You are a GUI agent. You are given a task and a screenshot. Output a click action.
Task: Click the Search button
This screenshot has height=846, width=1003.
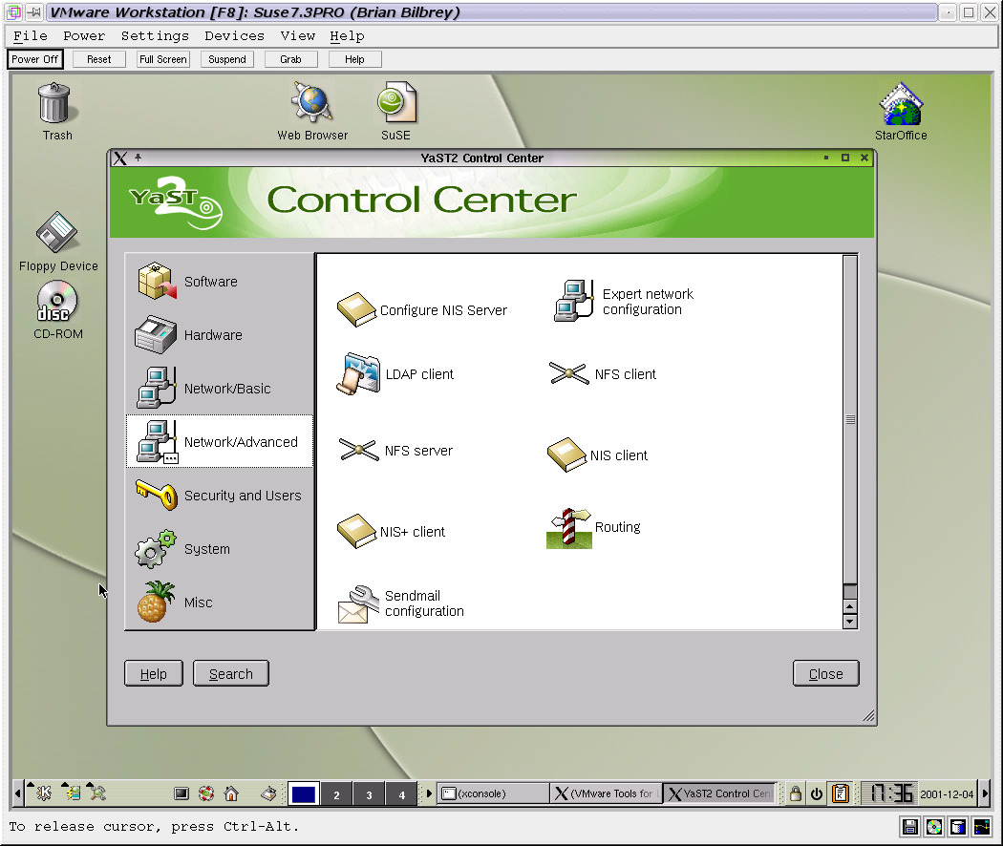[x=230, y=674]
